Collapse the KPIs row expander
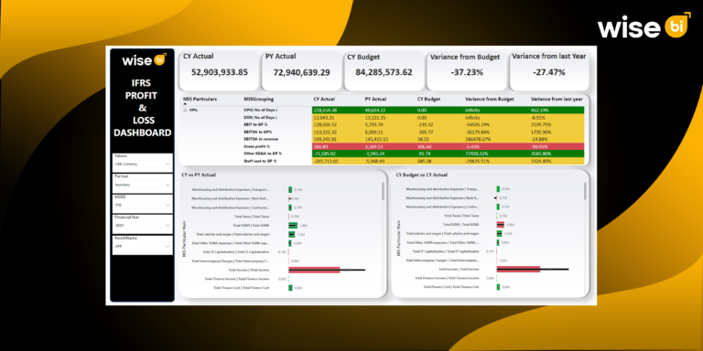The width and height of the screenshot is (703, 351). tap(185, 110)
